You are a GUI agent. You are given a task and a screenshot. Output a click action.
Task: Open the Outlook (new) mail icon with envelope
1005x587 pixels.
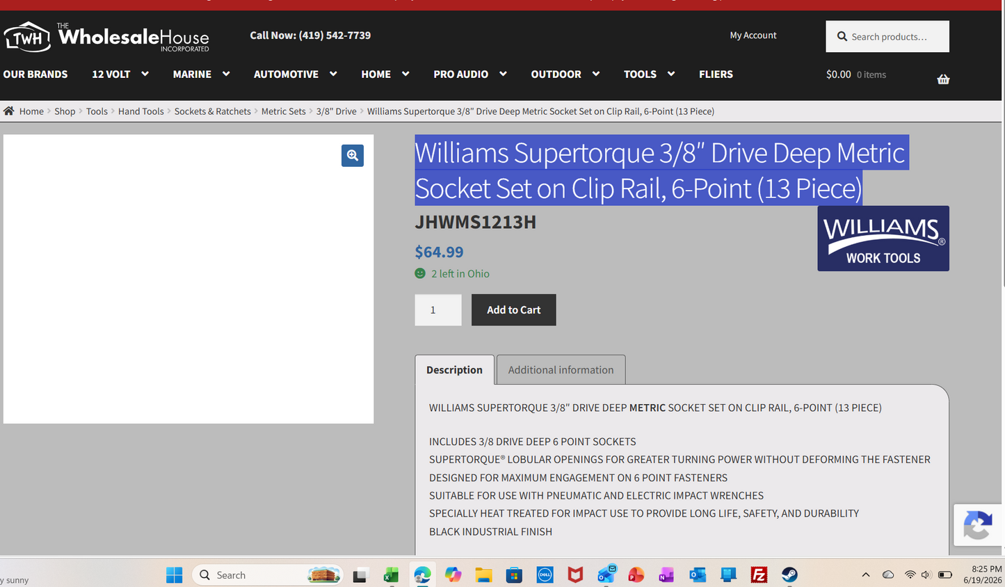(x=606, y=574)
